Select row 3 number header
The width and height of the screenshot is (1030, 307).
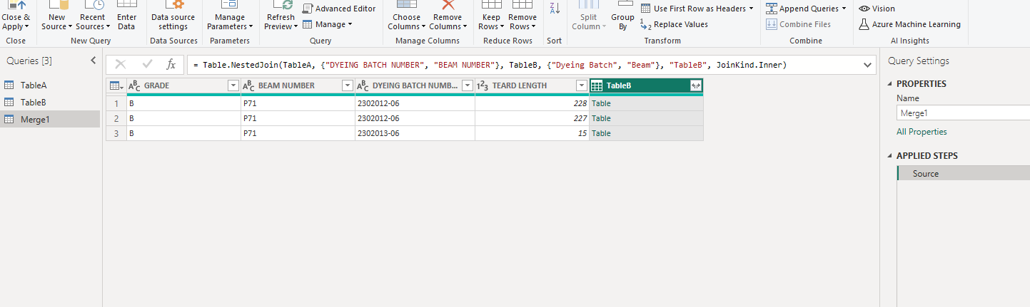tap(116, 133)
